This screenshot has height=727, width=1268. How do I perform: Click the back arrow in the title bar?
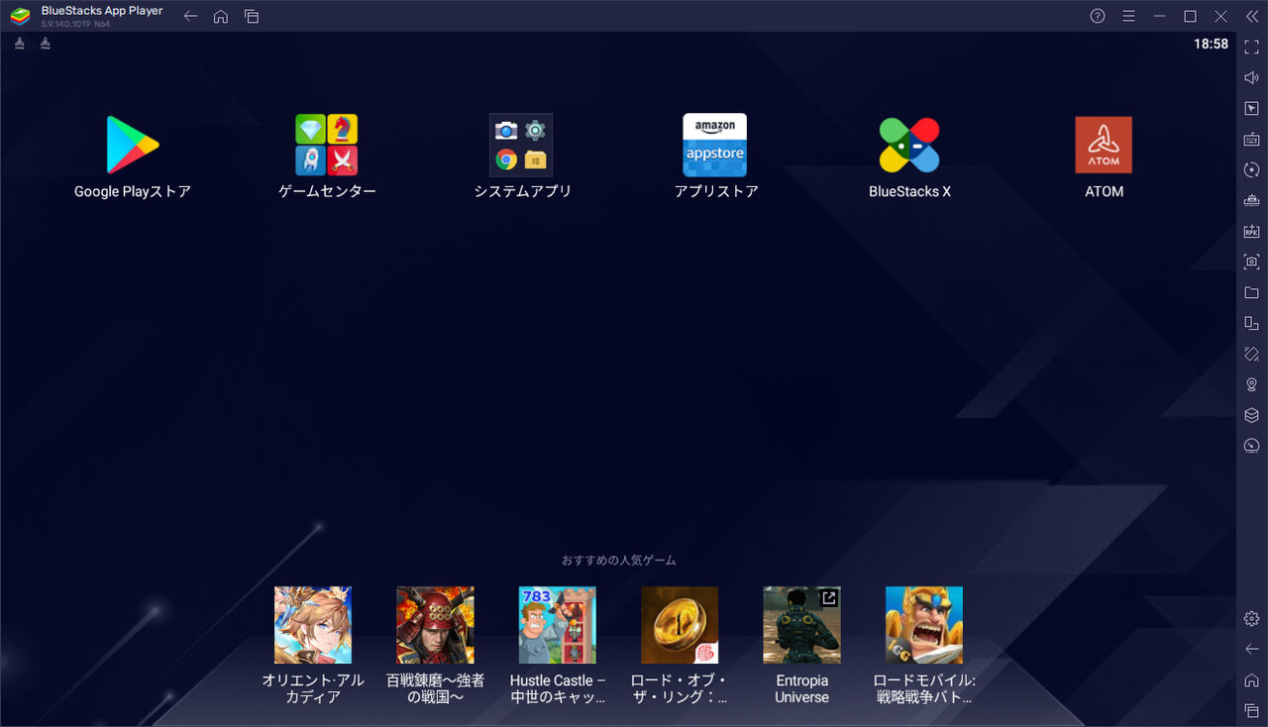click(190, 16)
